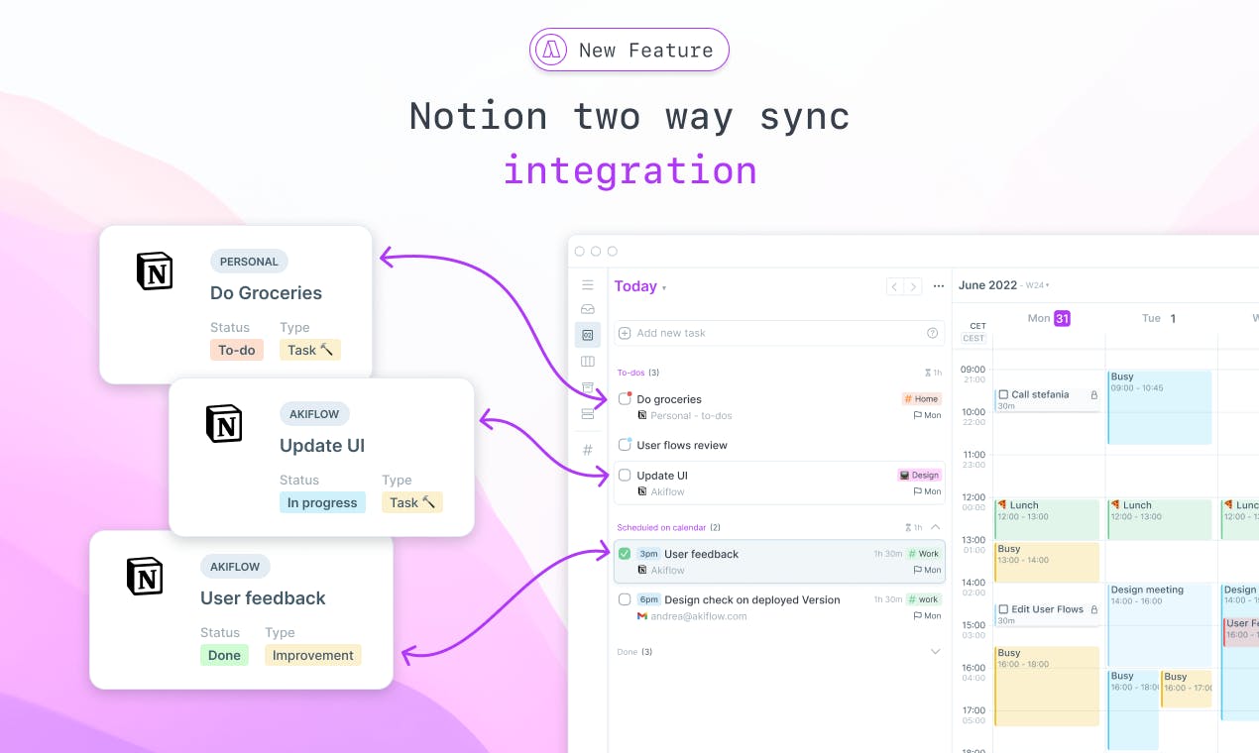Click the Gmail icon beside andrea@akiflow.com
Screen dimensions: 1259x753
click(642, 616)
